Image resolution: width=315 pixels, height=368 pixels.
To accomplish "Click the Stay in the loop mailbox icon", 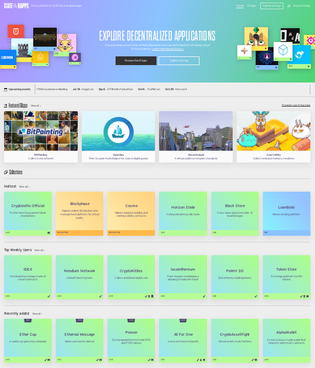I will (289, 6).
